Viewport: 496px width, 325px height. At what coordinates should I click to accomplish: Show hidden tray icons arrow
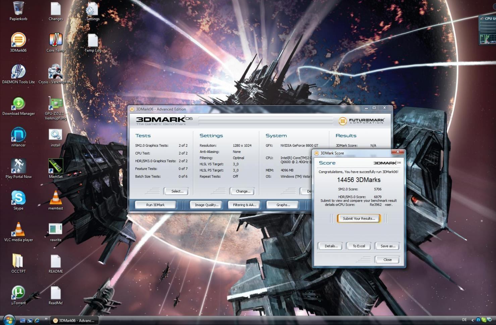point(473,320)
